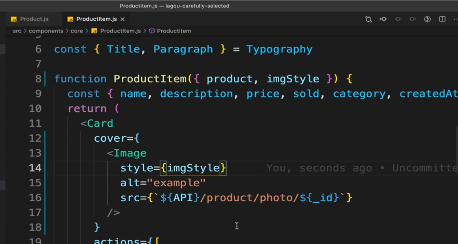
Task: Click the name variable on line 9
Action: pos(133,94)
